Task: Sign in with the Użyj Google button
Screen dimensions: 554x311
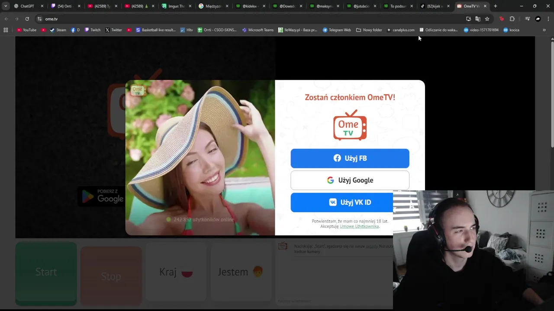Action: 350,180
